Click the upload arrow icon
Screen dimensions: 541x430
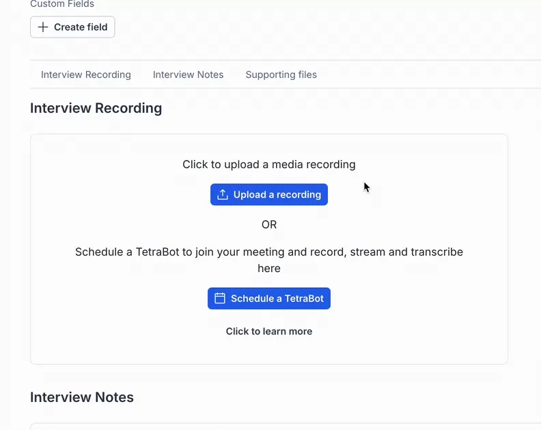tap(223, 194)
